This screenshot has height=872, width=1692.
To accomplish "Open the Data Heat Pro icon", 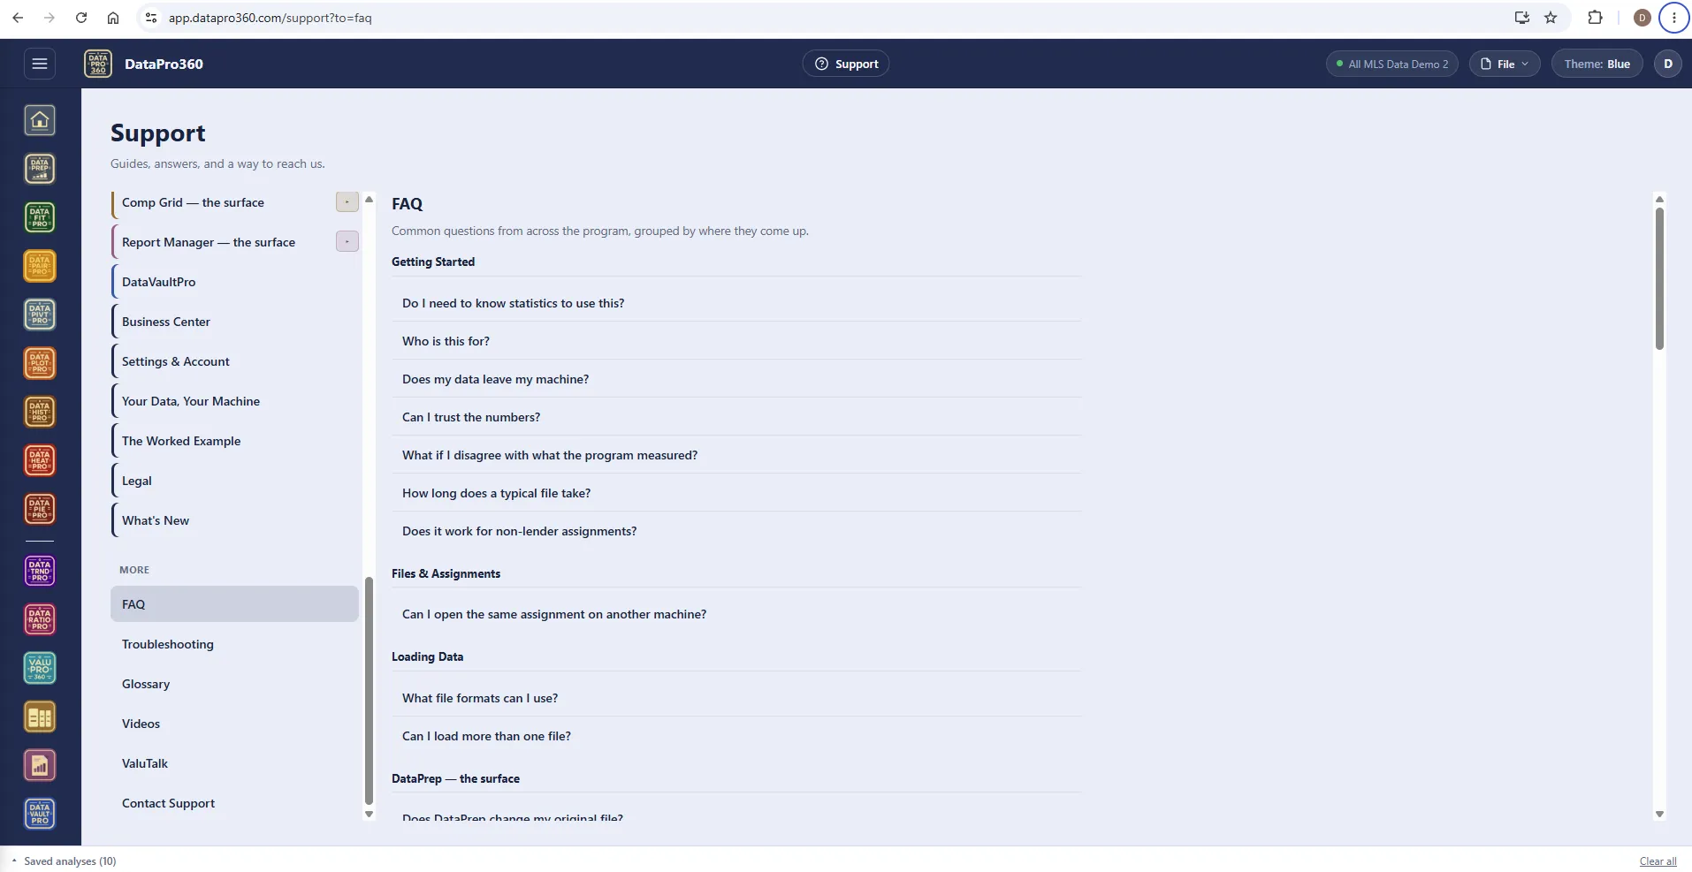I will 40,460.
